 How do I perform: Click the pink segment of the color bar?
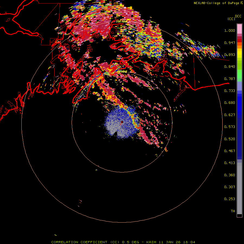coord(239,29)
